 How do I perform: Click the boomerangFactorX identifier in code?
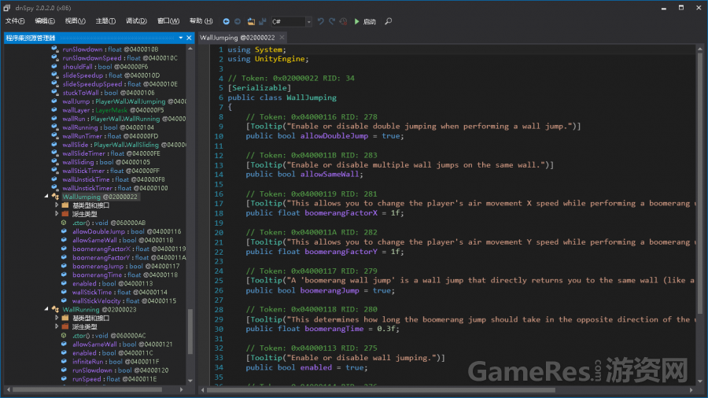[341, 213]
